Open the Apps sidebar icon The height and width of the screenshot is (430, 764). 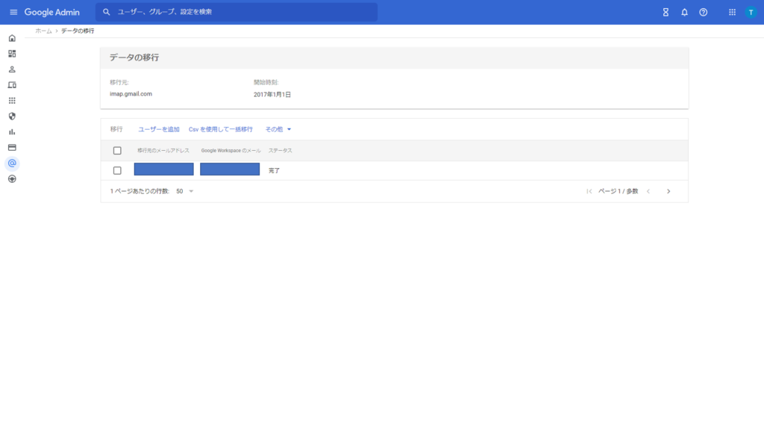12,101
